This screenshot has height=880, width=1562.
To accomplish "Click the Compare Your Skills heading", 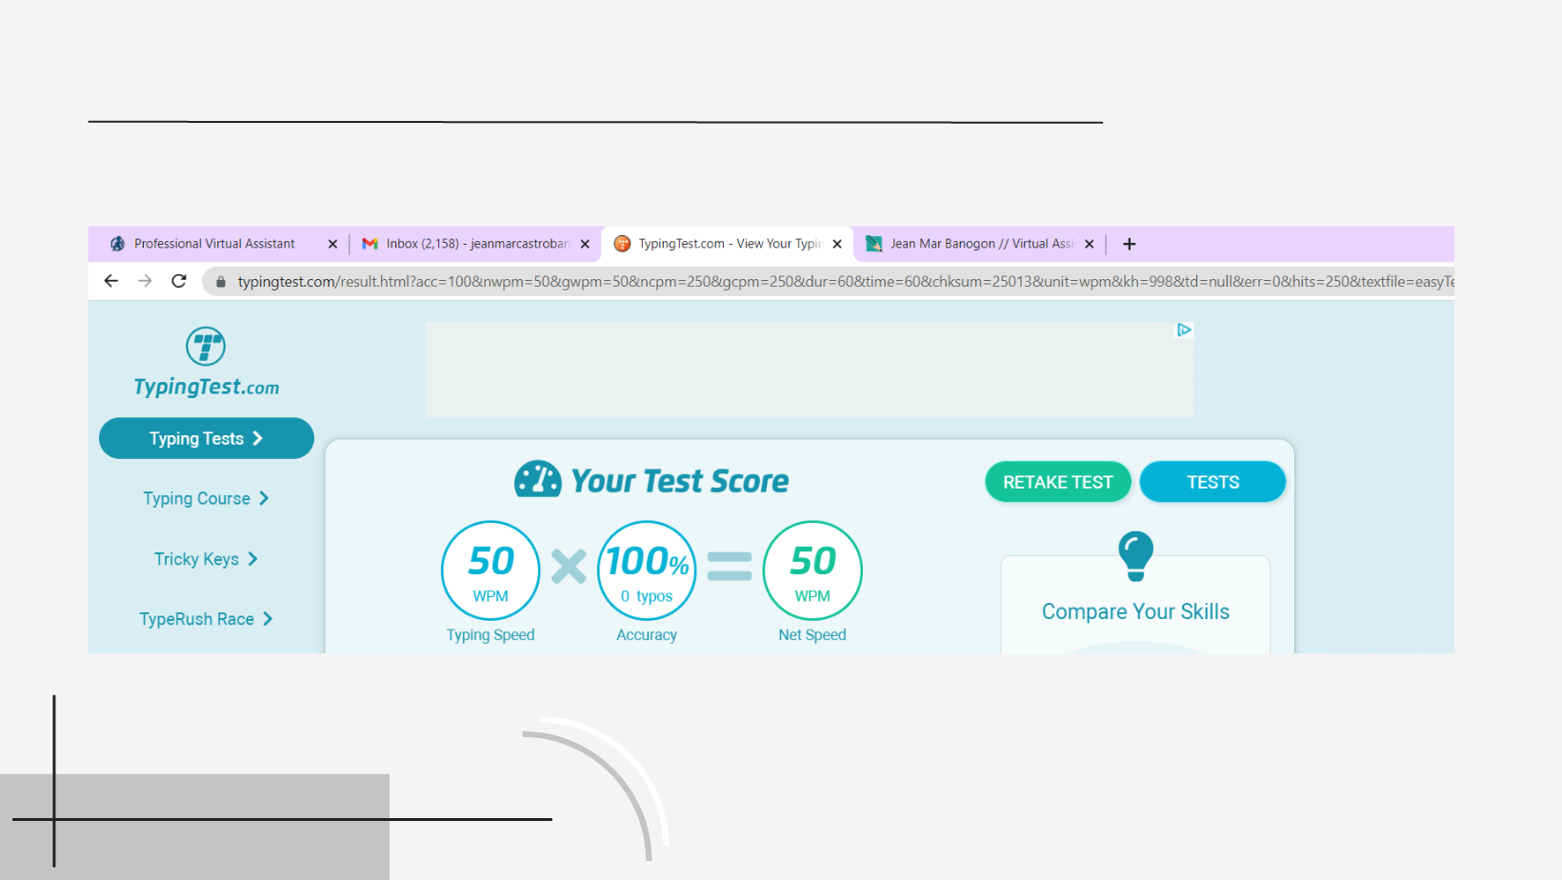I will point(1135,611).
